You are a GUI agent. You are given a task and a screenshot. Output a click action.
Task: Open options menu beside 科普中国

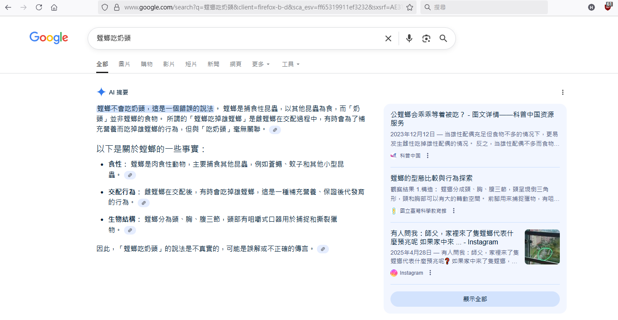tap(427, 156)
